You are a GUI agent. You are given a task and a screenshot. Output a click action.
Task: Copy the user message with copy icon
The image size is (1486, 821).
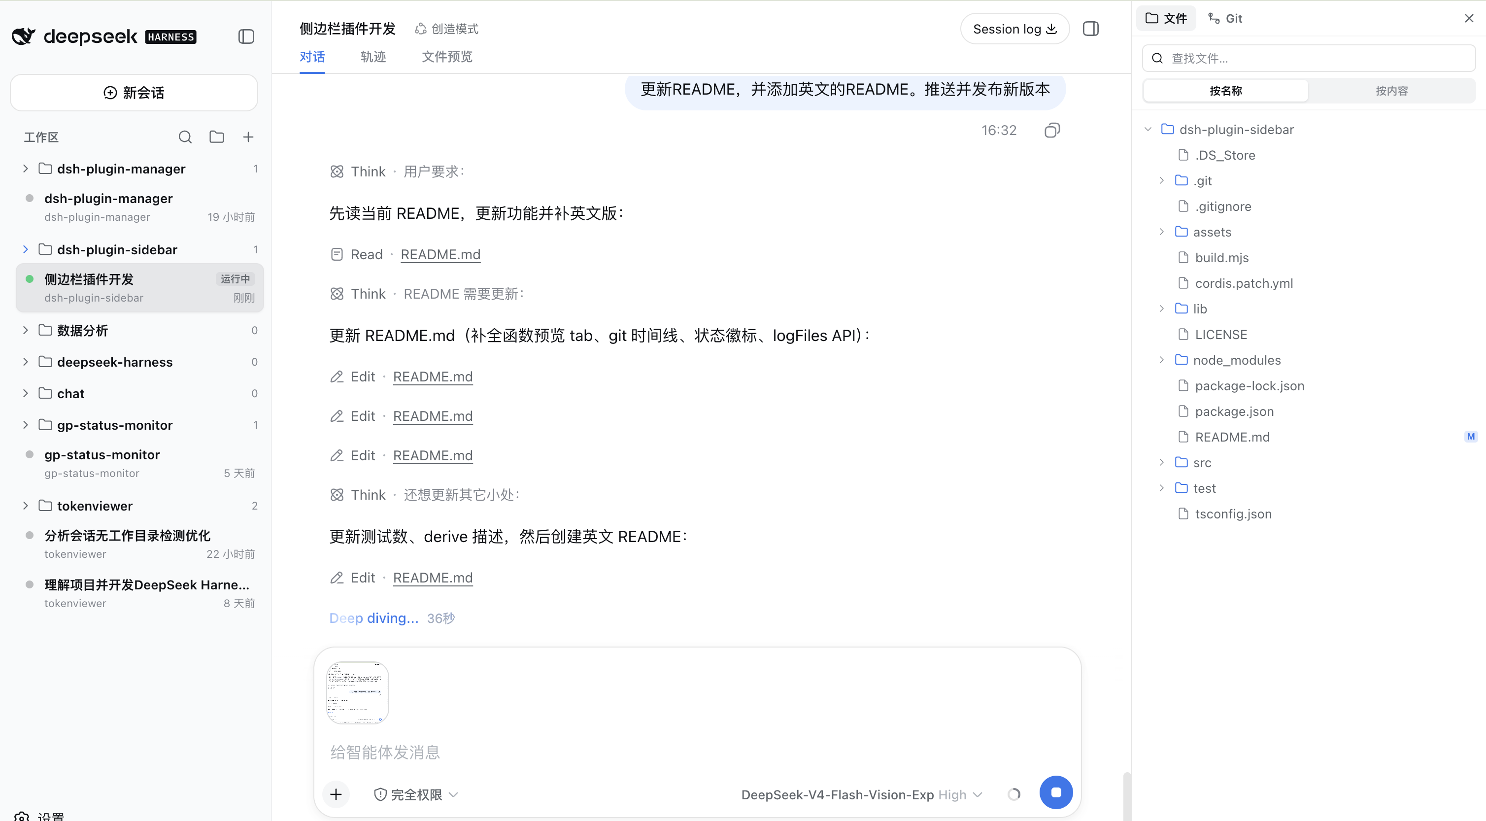click(x=1052, y=131)
